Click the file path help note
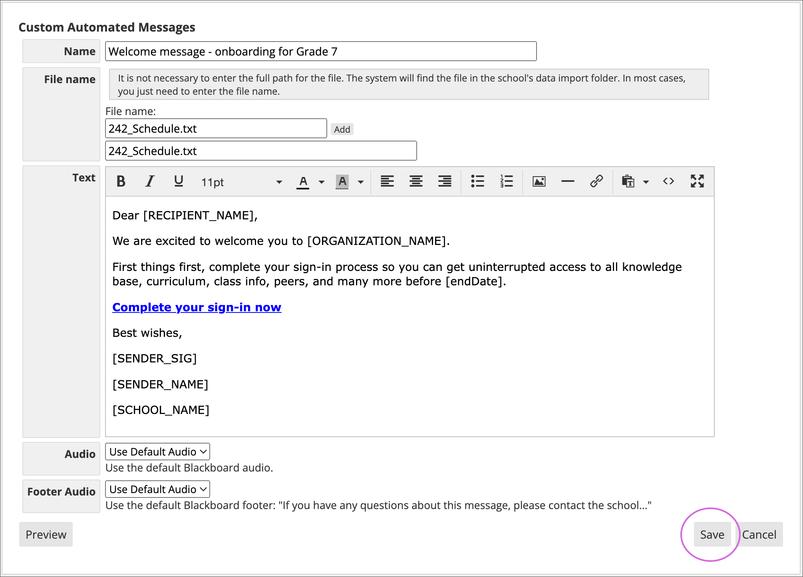The height and width of the screenshot is (577, 803). click(409, 84)
